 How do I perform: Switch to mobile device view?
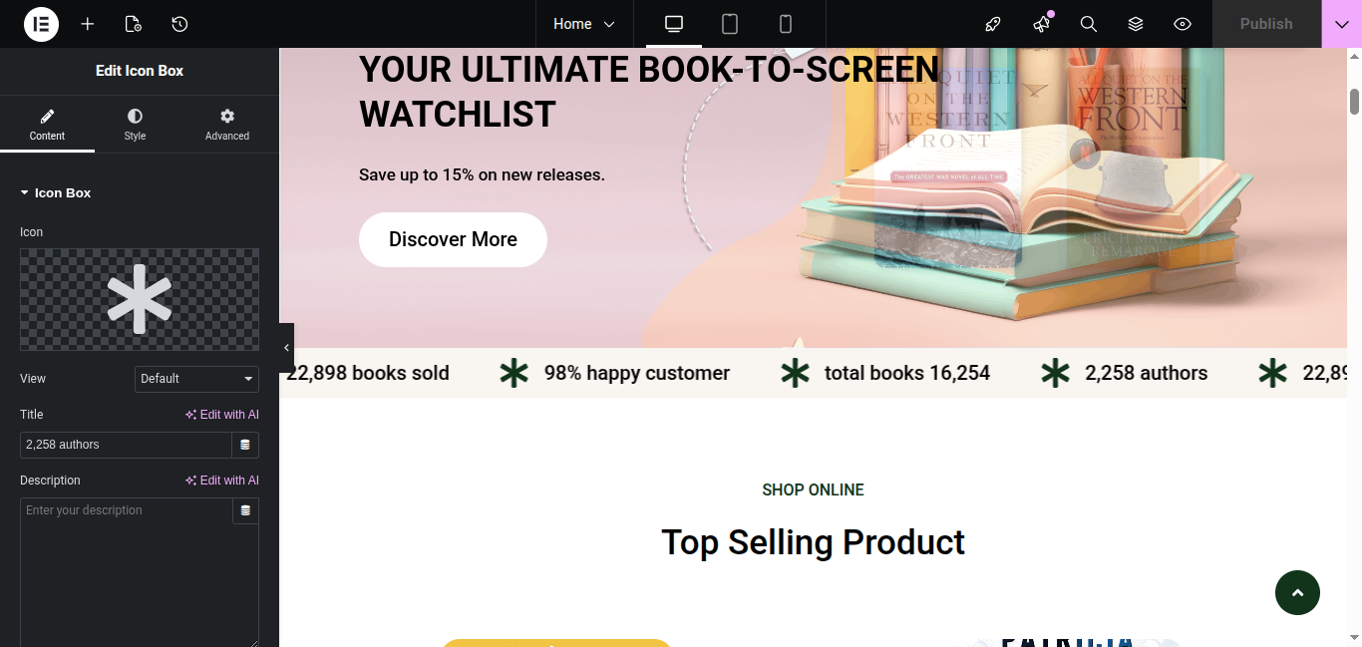(786, 24)
